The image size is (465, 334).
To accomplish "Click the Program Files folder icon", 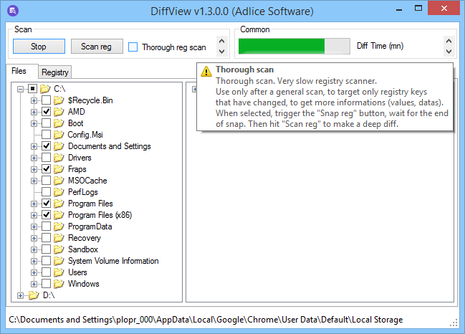I will coord(59,203).
